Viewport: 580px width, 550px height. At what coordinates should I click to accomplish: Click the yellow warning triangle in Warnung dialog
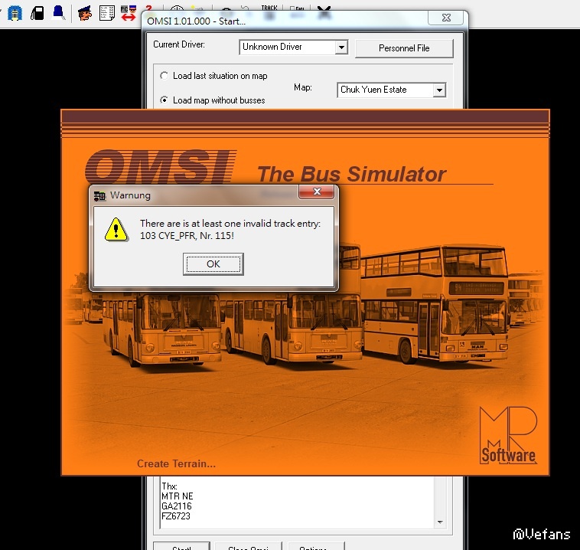click(x=116, y=230)
